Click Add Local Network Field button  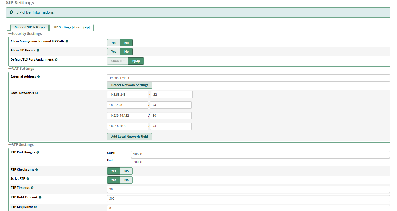tap(129, 137)
